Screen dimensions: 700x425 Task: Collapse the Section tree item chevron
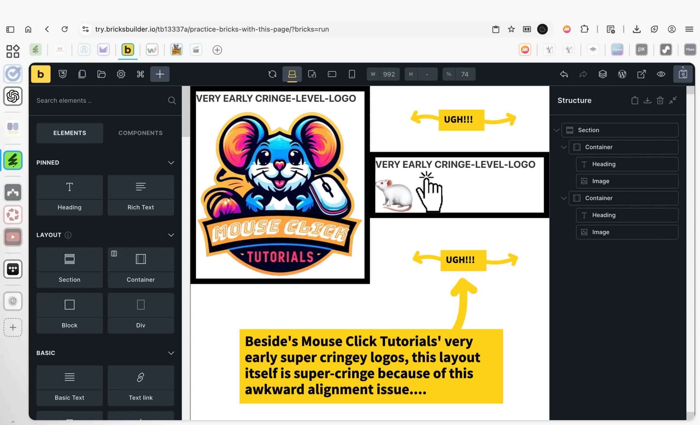tap(556, 130)
